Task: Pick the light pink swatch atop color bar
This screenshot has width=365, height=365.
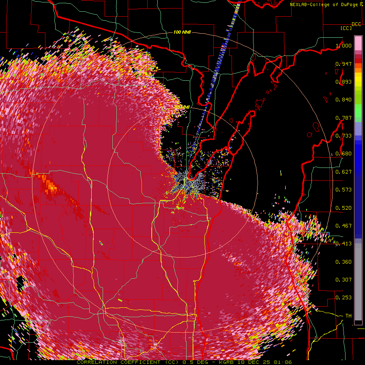Action: pos(358,43)
